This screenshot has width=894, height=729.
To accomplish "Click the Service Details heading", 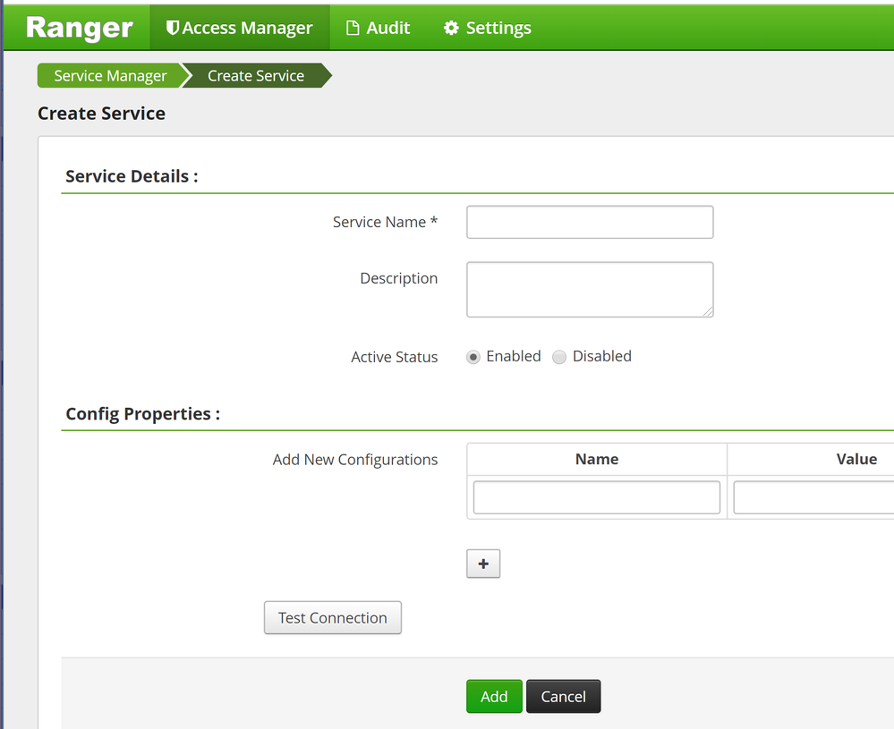I will coord(132,176).
